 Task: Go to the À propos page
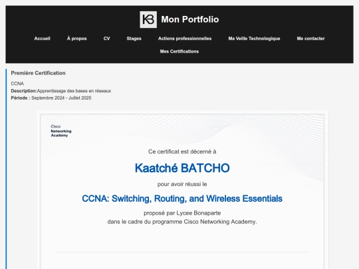click(76, 39)
